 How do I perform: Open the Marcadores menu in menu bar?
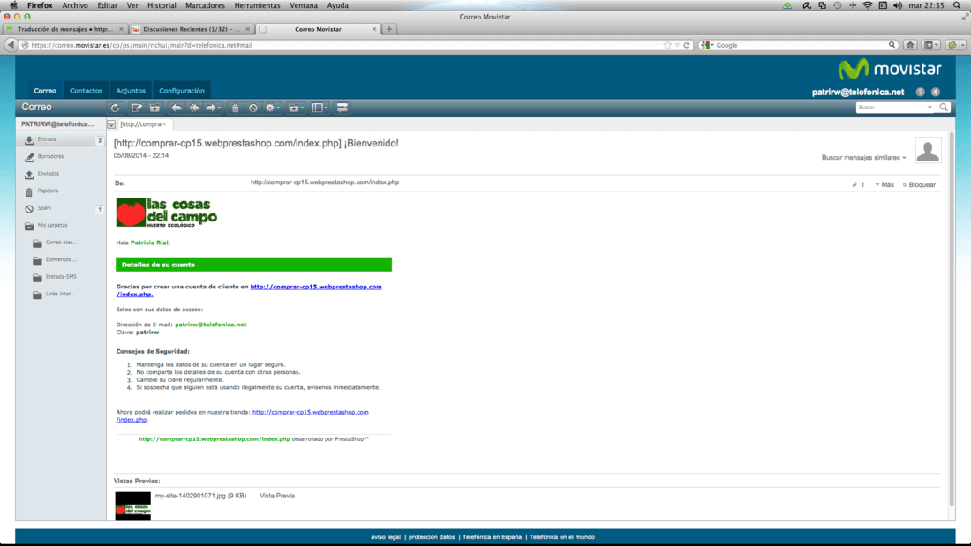(x=205, y=5)
